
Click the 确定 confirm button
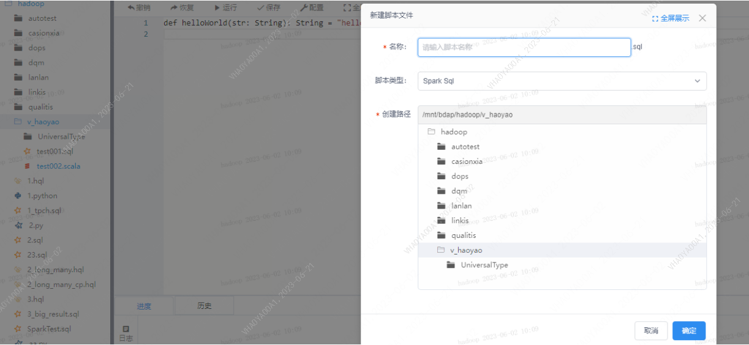688,330
